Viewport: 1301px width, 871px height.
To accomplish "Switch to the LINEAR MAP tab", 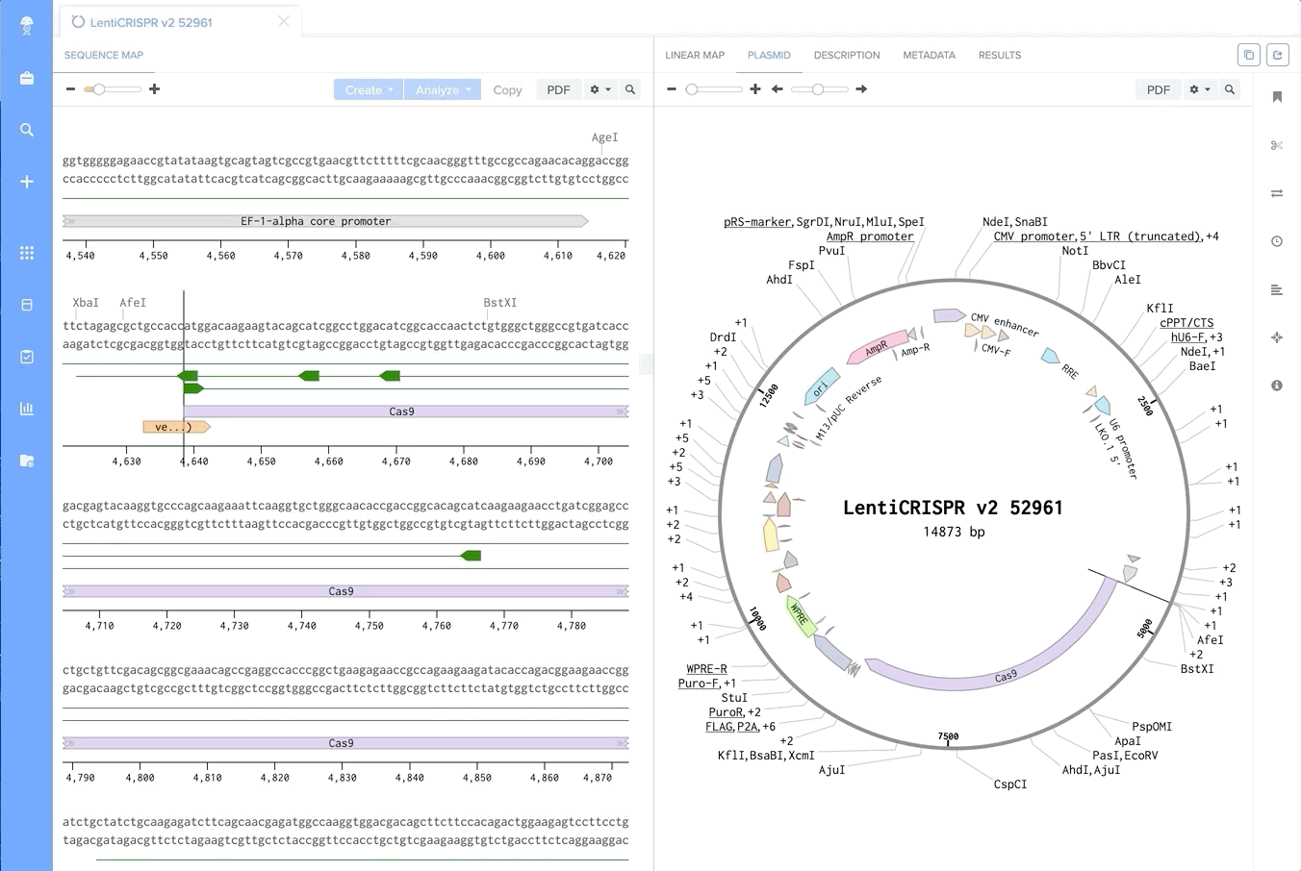I will tap(695, 55).
